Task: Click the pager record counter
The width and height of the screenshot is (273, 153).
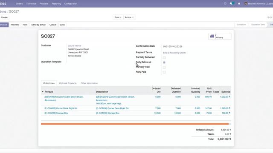Action: click(269, 17)
